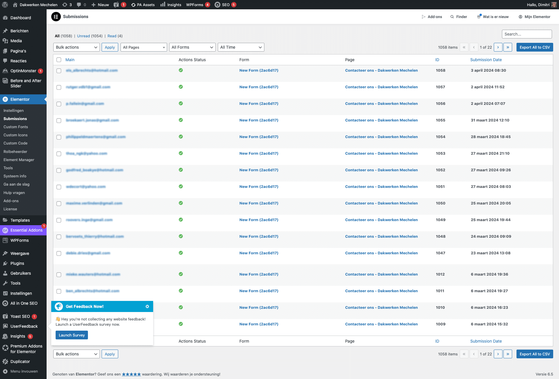Click the WordPress logo in admin bar

5,5
